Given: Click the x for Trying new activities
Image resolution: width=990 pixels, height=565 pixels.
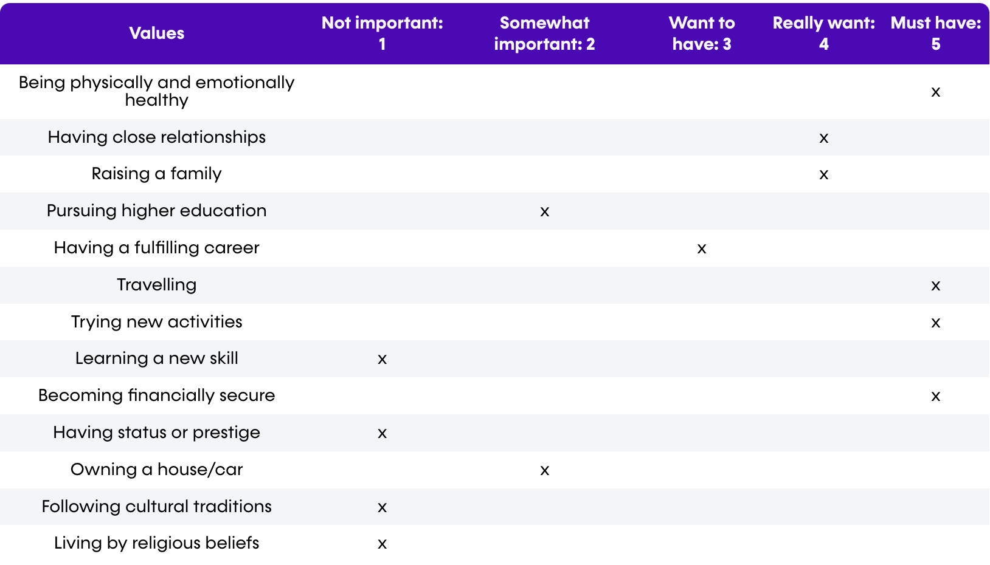Looking at the screenshot, I should [935, 323].
